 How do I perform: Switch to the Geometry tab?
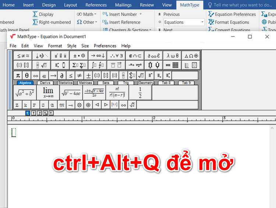pos(146,83)
